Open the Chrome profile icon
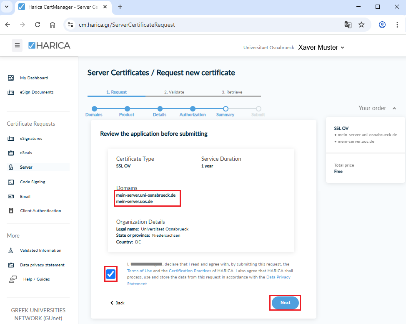The image size is (406, 324). coord(382,25)
